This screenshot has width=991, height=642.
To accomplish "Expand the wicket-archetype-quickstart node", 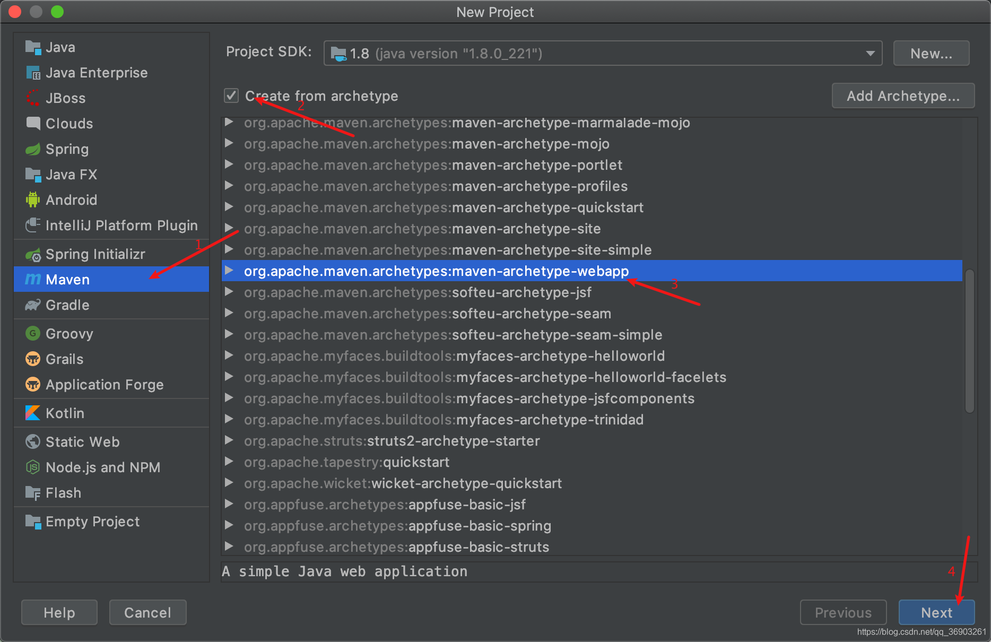I will [x=229, y=483].
